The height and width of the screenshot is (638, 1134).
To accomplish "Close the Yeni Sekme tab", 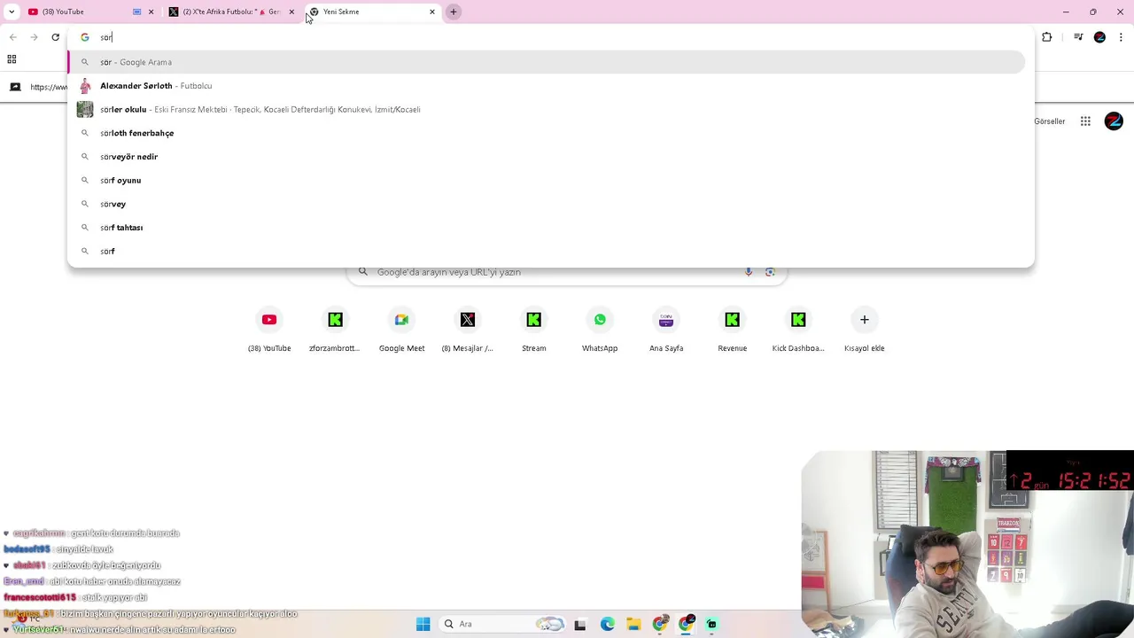I will pyautogui.click(x=432, y=12).
